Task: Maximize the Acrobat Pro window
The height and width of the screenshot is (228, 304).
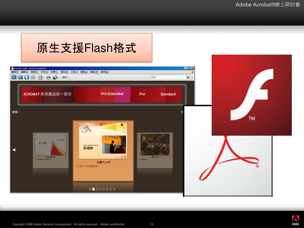Action: pos(189,68)
